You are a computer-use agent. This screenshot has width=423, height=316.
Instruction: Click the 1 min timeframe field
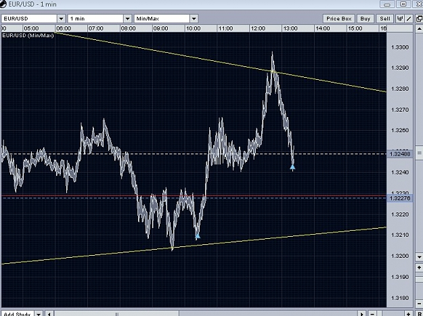click(x=96, y=18)
